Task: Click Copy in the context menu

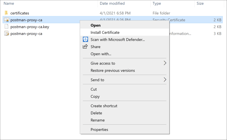Action: pyautogui.click(x=95, y=96)
